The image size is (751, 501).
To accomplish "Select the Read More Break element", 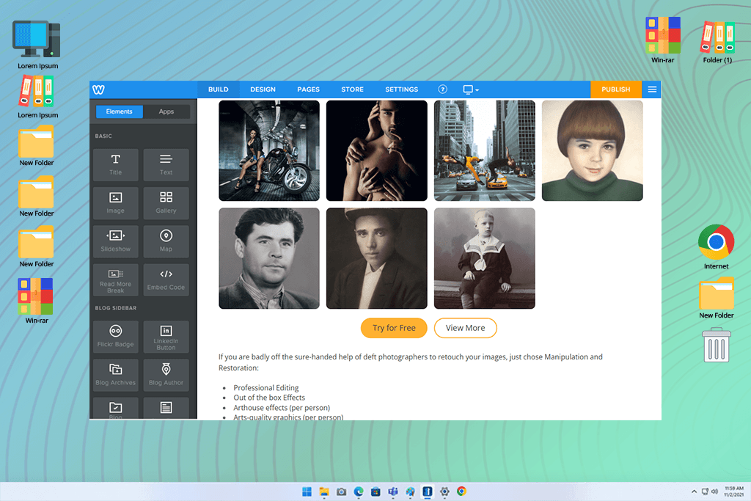I will point(115,279).
